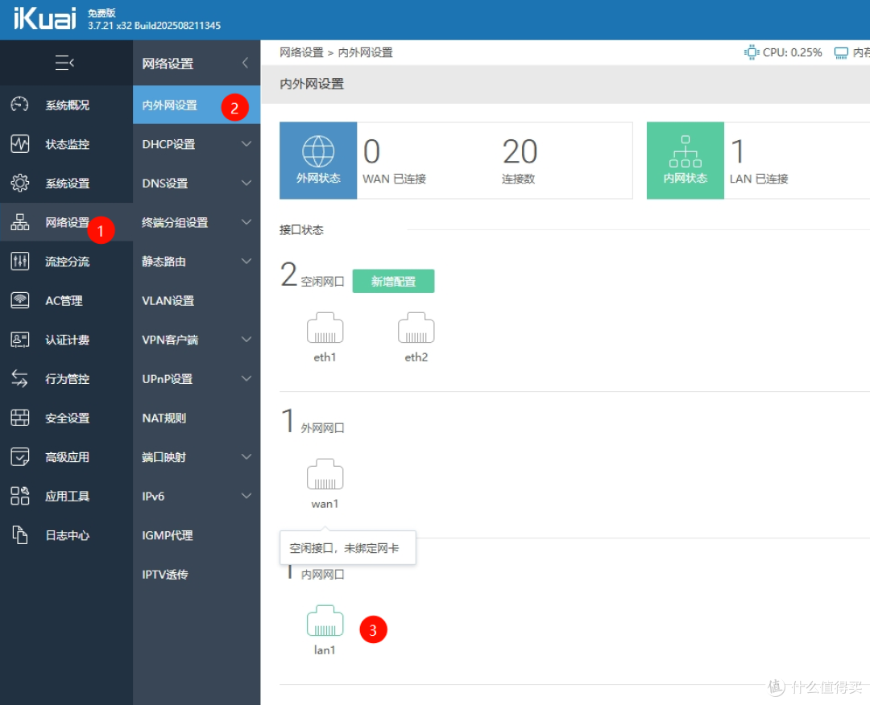This screenshot has height=705, width=870.
Task: Open 高级应用 icon
Action: tap(20, 456)
